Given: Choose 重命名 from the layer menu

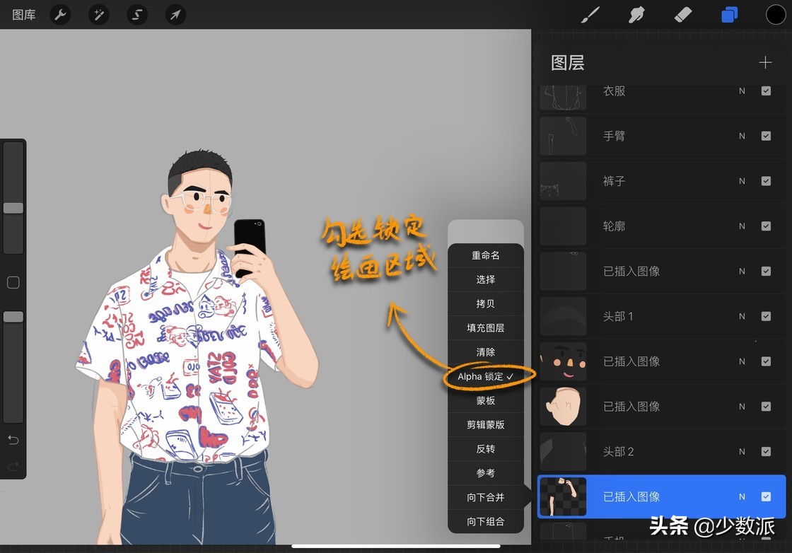Looking at the screenshot, I should pos(485,255).
